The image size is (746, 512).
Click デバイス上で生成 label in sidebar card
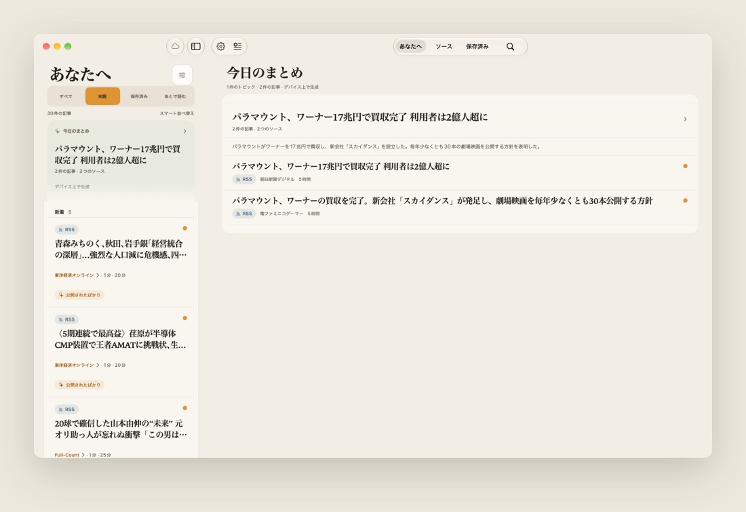click(72, 186)
